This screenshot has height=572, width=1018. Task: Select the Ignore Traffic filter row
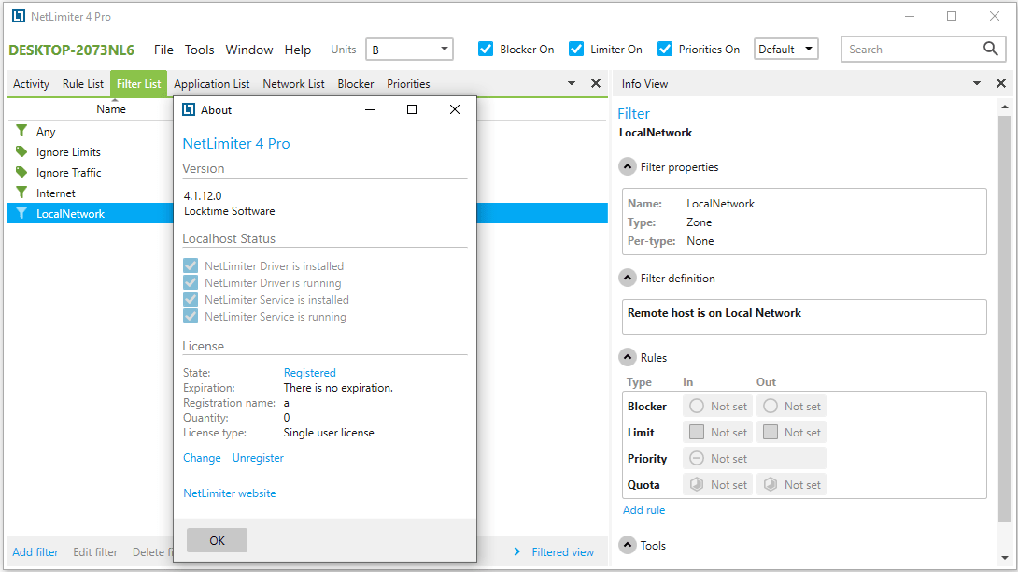[91, 172]
